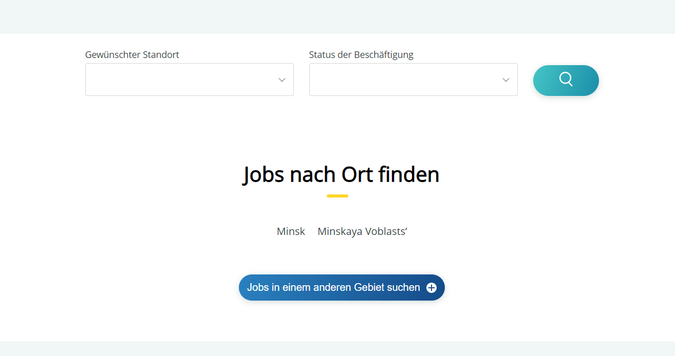Click the chevron arrow in Gewünschter Standort

tap(282, 80)
